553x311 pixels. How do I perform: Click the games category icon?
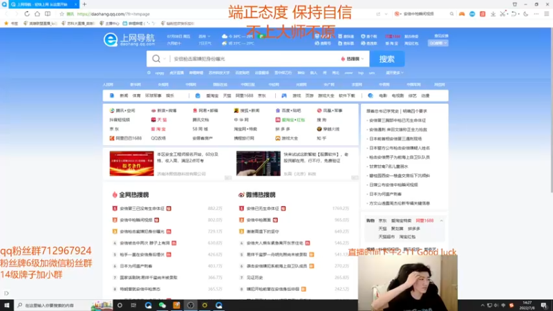284,95
